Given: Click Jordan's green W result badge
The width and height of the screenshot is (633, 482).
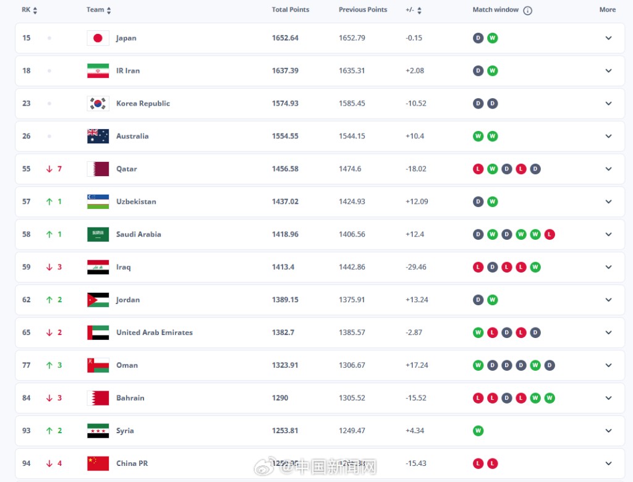Looking at the screenshot, I should tap(492, 300).
